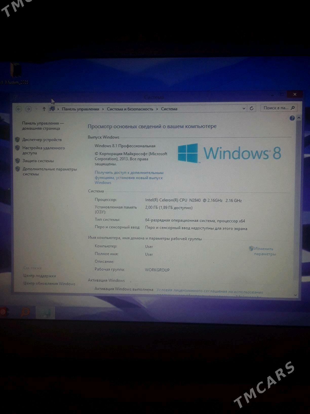The image size is (310, 414).
Task: Open help via blue question mark icon
Action: [292, 118]
